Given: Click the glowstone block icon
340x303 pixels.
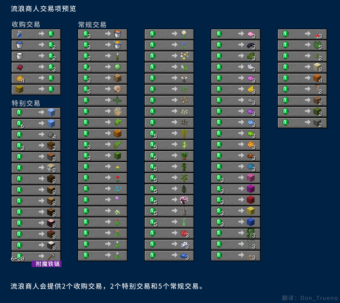Looking at the screenshot, I should point(117,78).
